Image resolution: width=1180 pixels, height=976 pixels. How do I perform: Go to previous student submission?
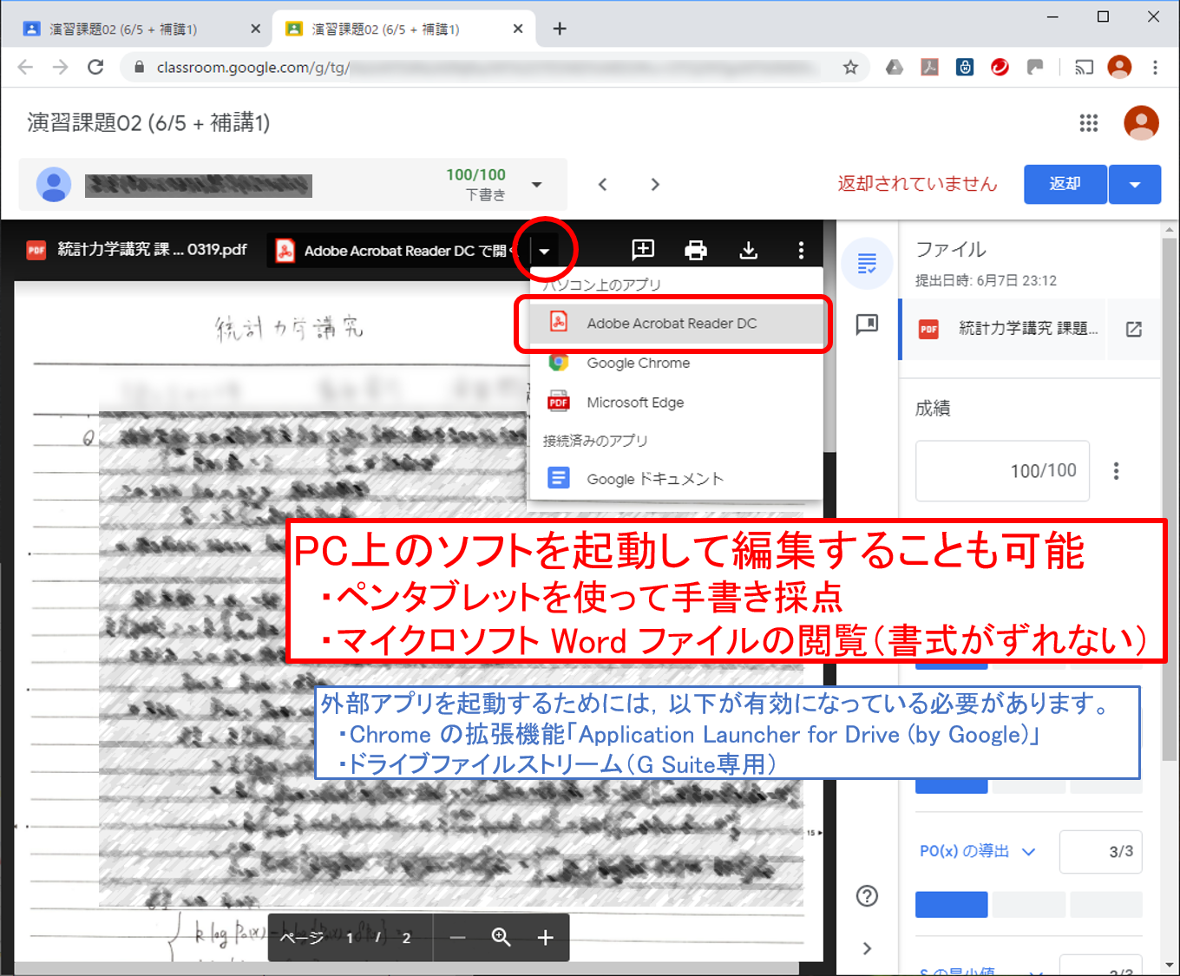[603, 184]
